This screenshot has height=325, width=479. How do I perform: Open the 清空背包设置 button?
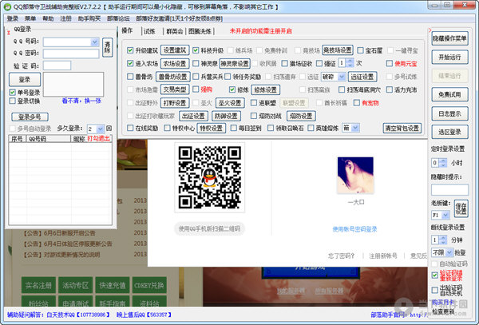coord(402,129)
